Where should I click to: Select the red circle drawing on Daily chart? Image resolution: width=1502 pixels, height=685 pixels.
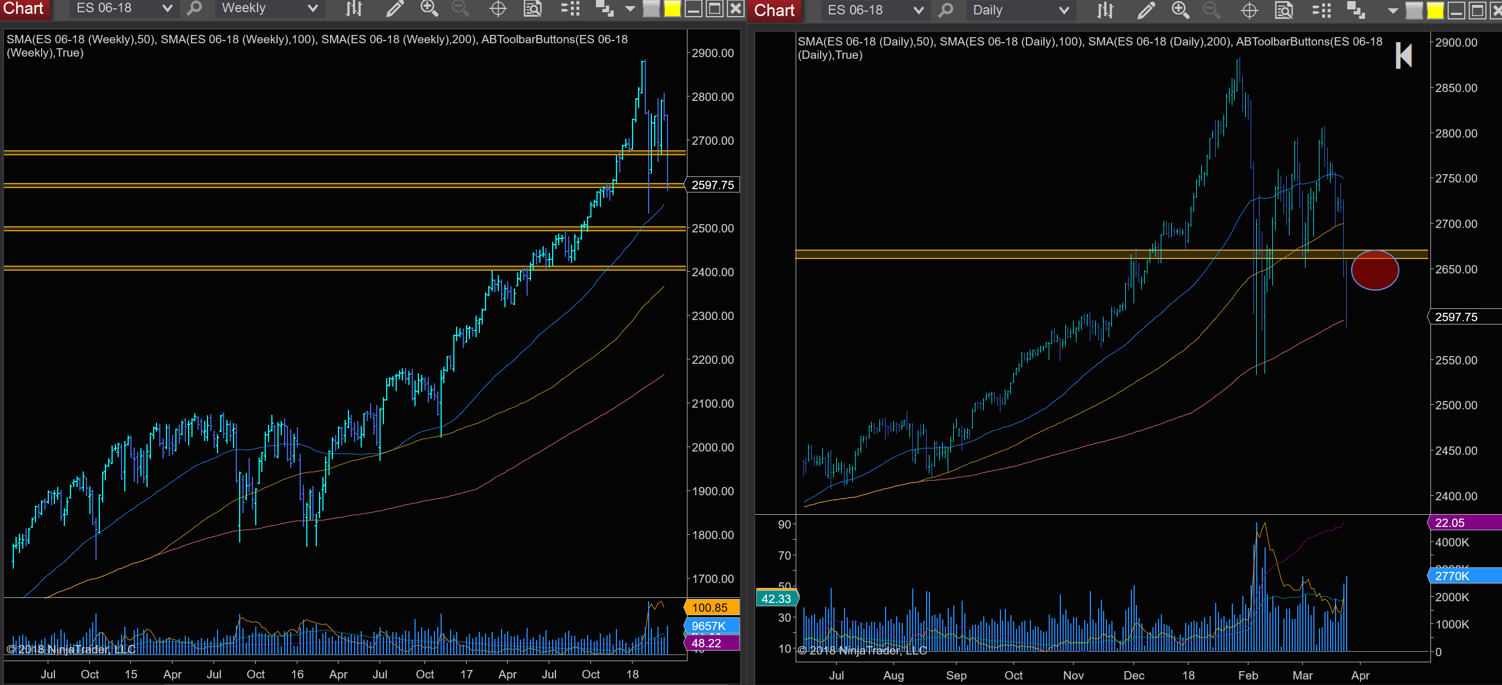click(x=1374, y=270)
